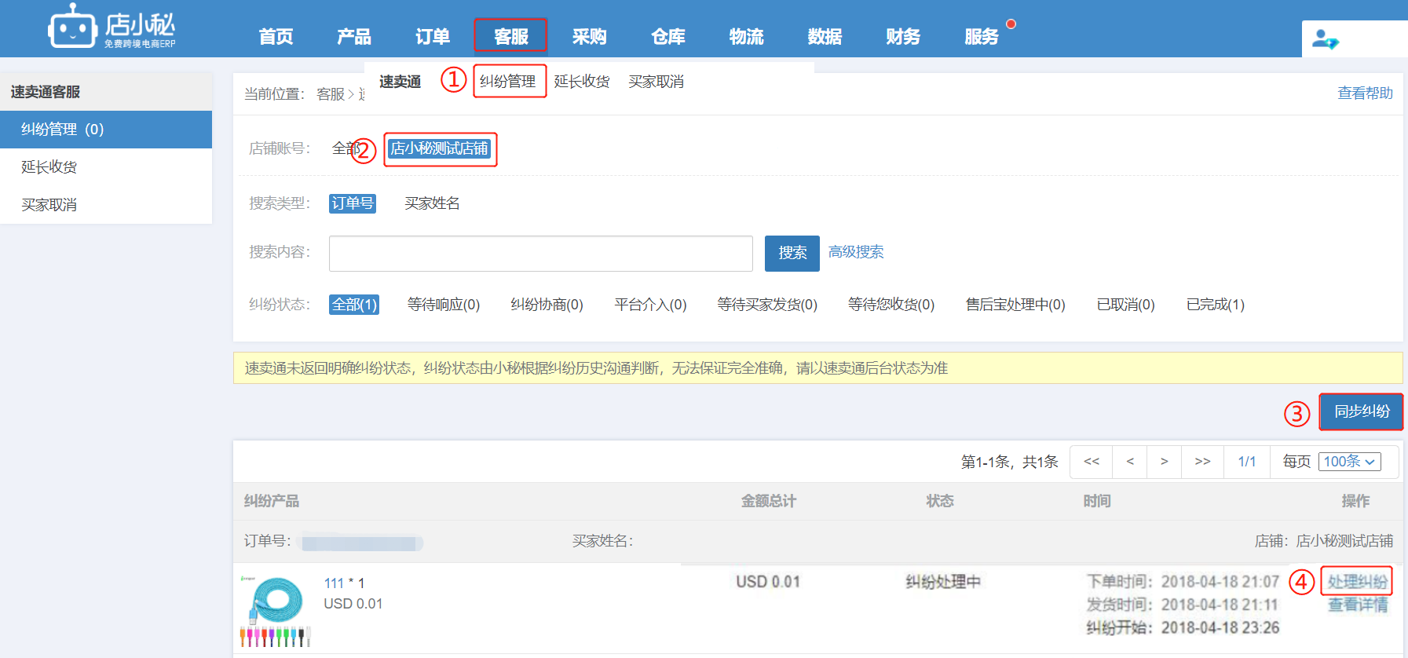Screen dimensions: 1408x658
Task: Open the 100条 per-page dropdown
Action: click(x=1349, y=462)
